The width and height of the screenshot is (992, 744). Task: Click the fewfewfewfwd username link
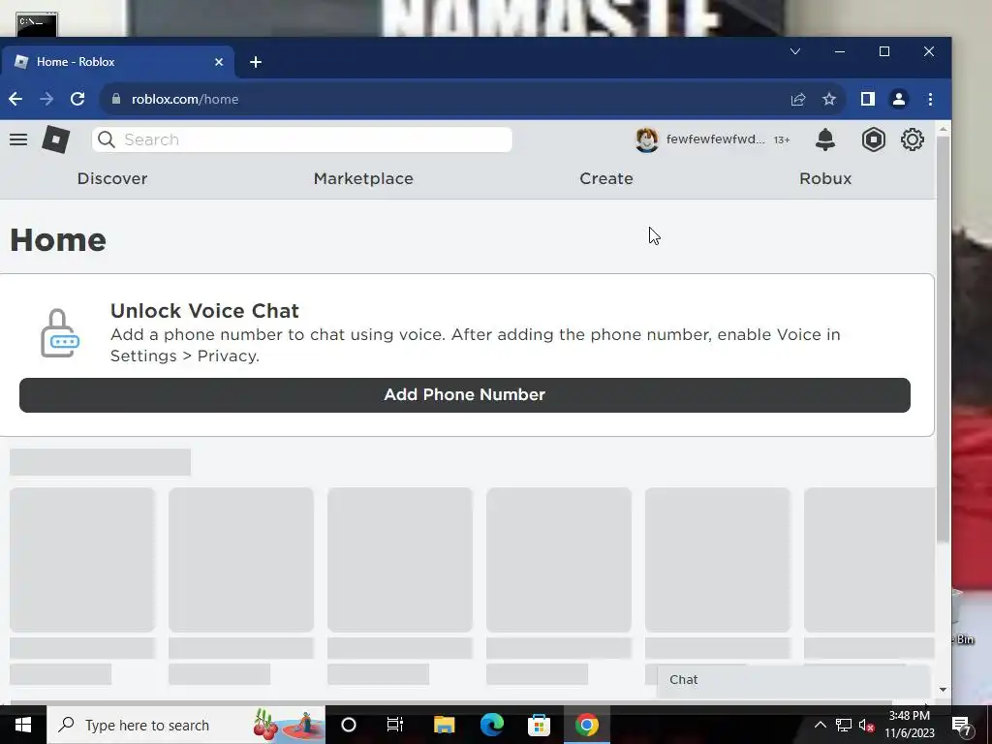715,139
